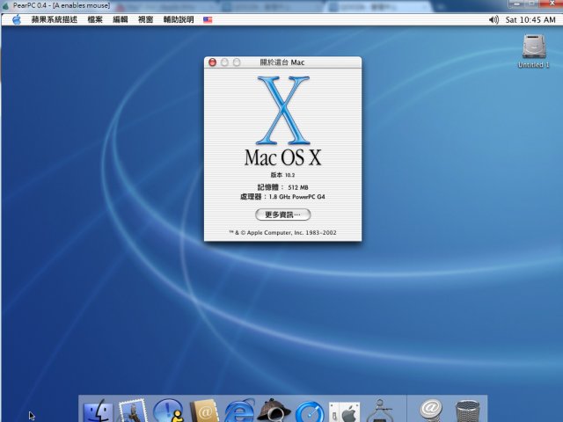The height and width of the screenshot is (422, 563).
Task: Click the volume speaker menu bar icon
Action: pos(494,19)
